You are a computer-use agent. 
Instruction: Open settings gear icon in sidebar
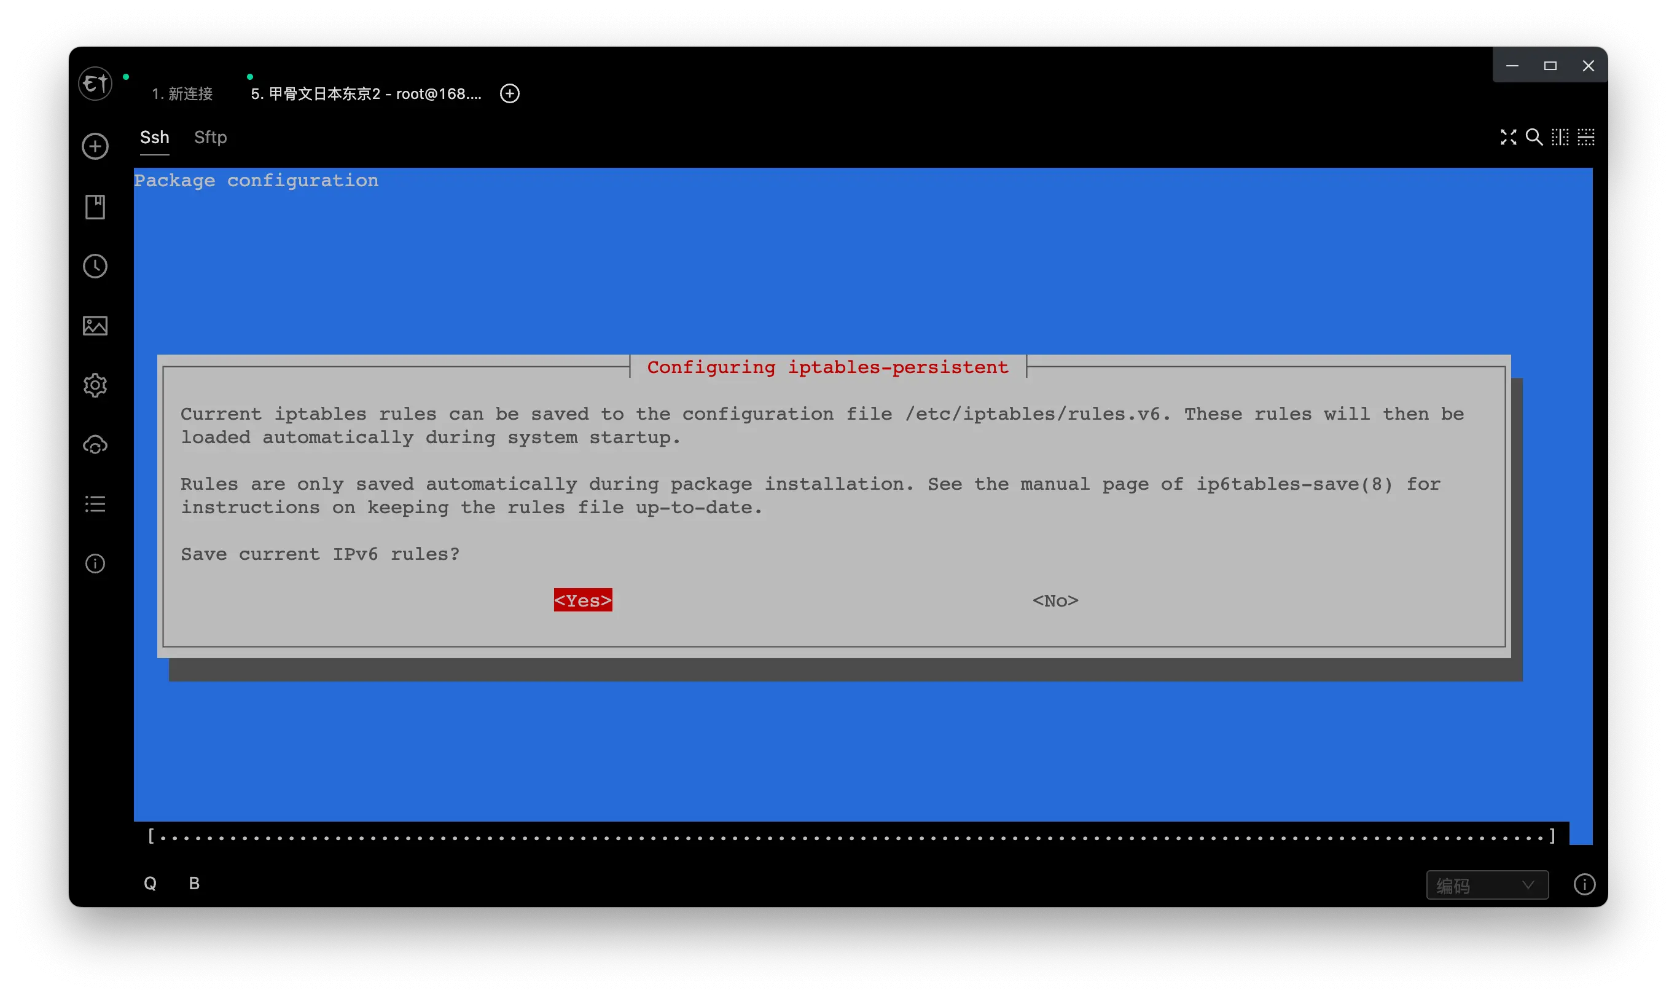[x=95, y=385]
